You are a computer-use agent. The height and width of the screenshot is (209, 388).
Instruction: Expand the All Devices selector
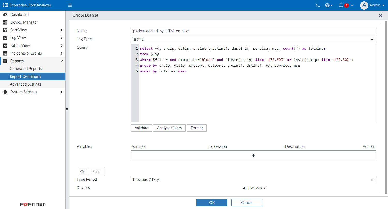[x=254, y=188]
